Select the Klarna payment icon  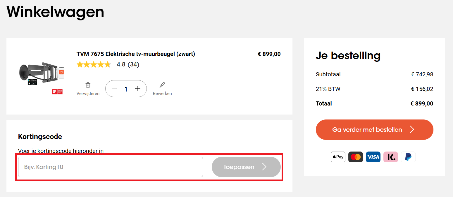point(390,157)
